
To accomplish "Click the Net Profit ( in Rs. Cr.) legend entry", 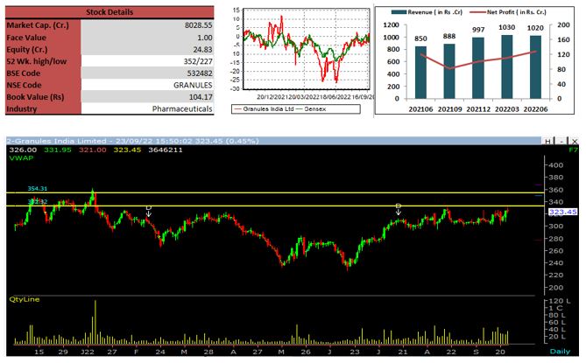I will coord(508,12).
